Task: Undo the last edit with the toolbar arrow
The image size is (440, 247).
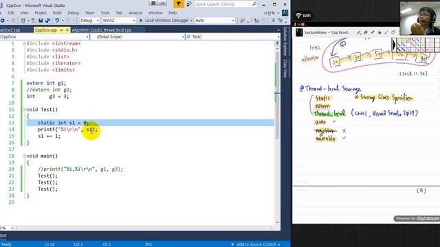Action: tap(57, 21)
